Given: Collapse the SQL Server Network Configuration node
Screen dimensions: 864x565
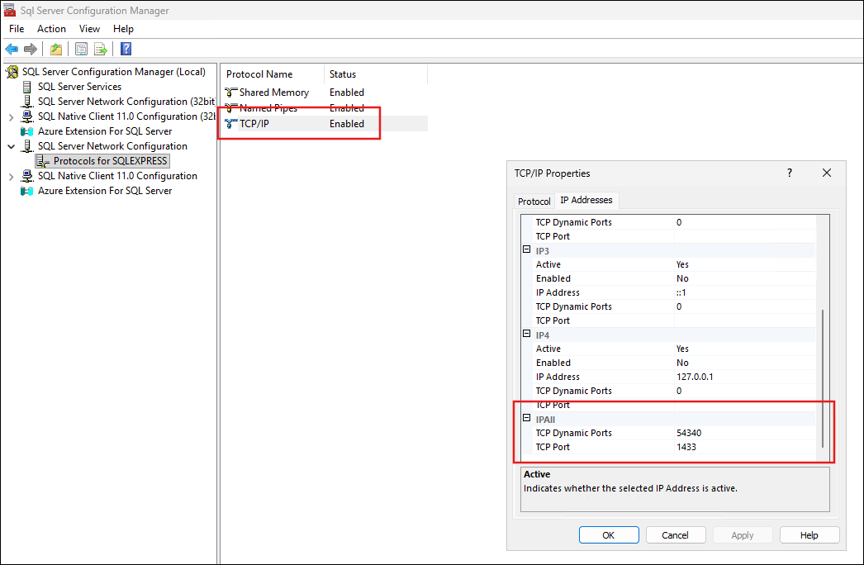Looking at the screenshot, I should [x=11, y=147].
